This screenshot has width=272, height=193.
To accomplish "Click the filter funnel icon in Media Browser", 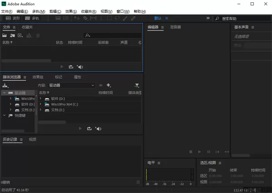I will [x=137, y=85].
